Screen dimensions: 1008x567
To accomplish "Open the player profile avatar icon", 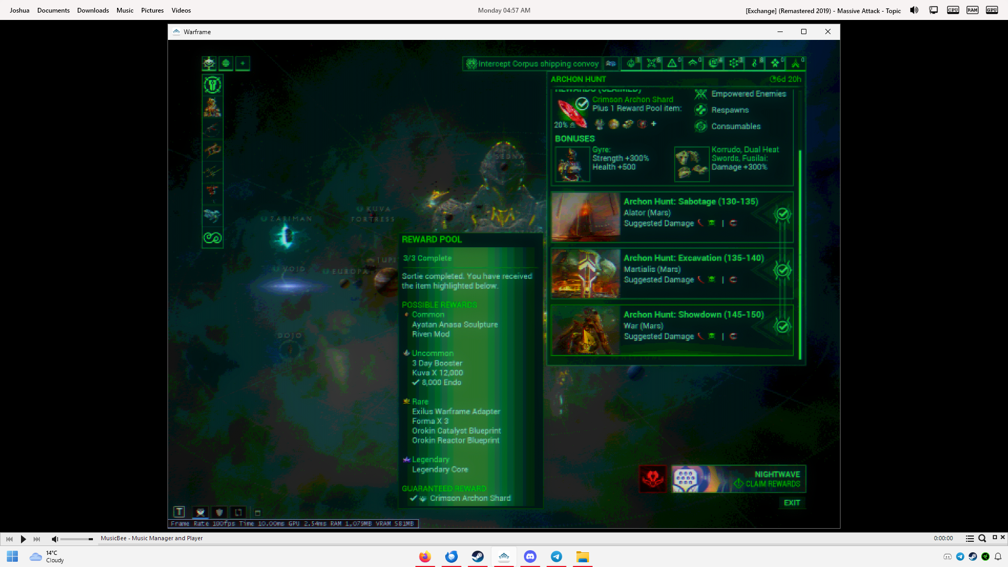I will click(209, 64).
